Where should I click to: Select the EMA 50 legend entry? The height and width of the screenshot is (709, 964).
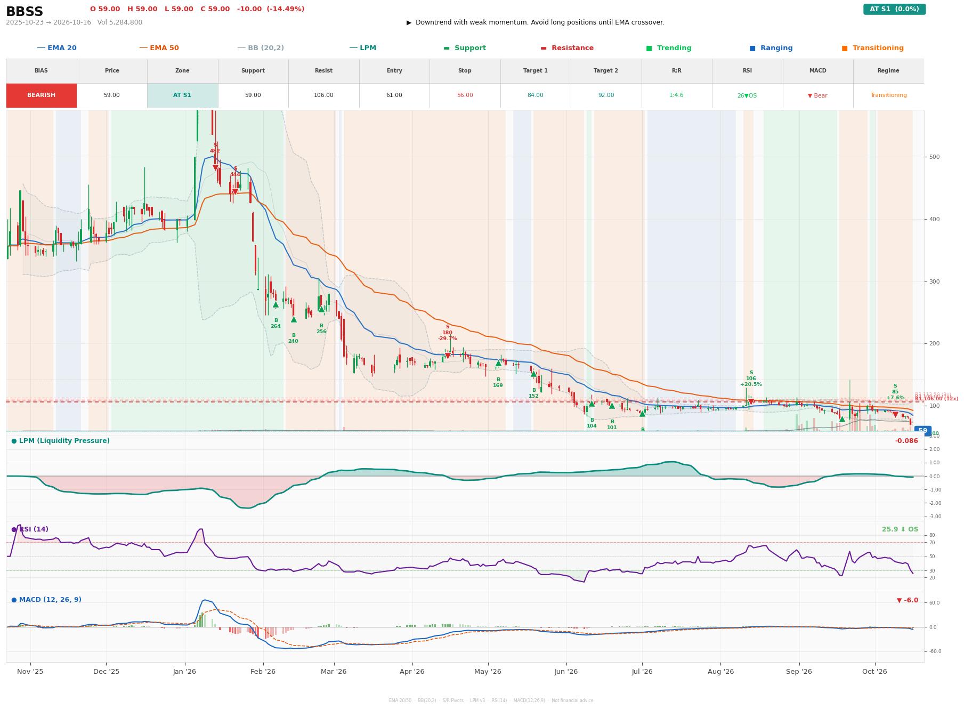[x=159, y=48]
